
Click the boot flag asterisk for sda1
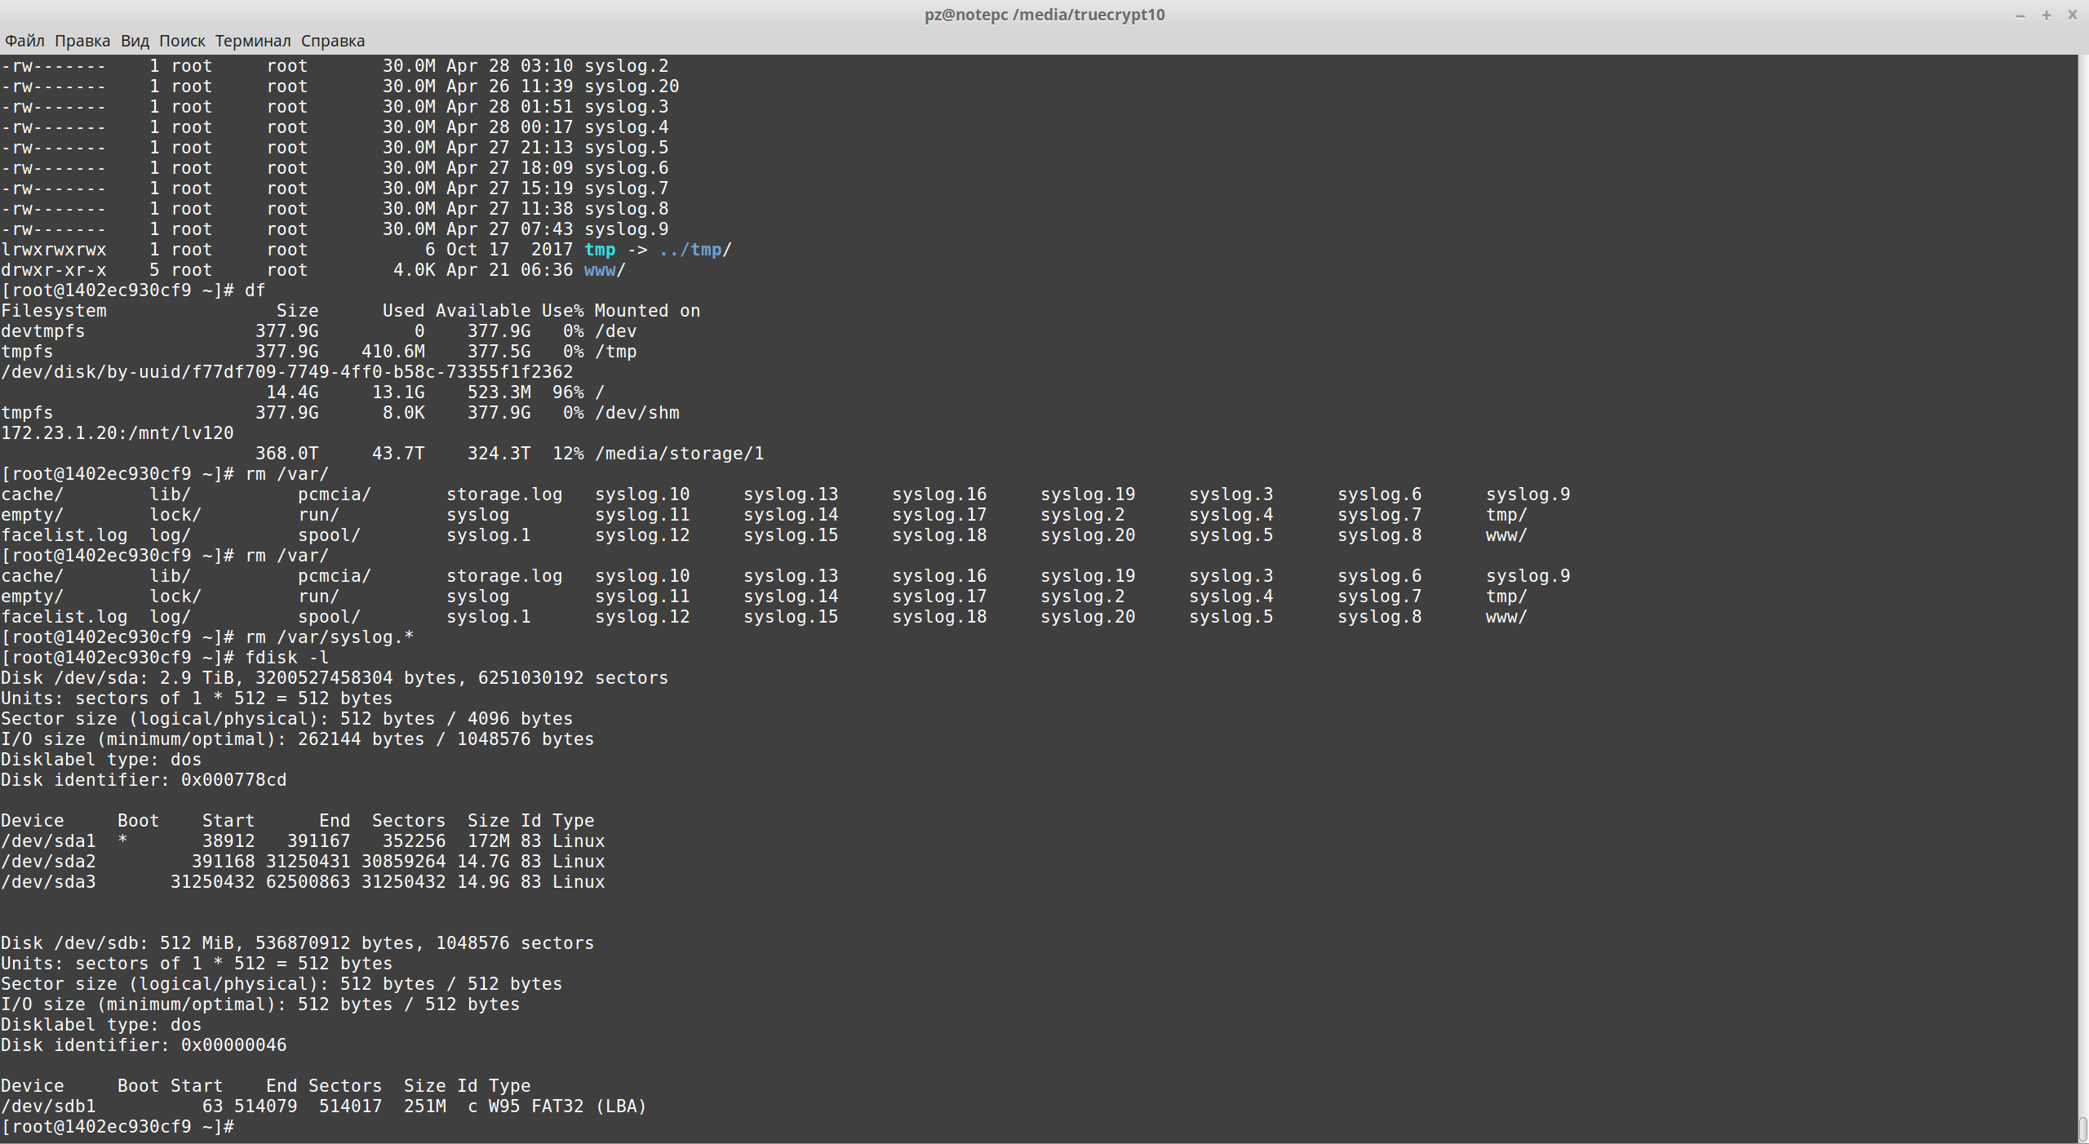pyautogui.click(x=122, y=841)
